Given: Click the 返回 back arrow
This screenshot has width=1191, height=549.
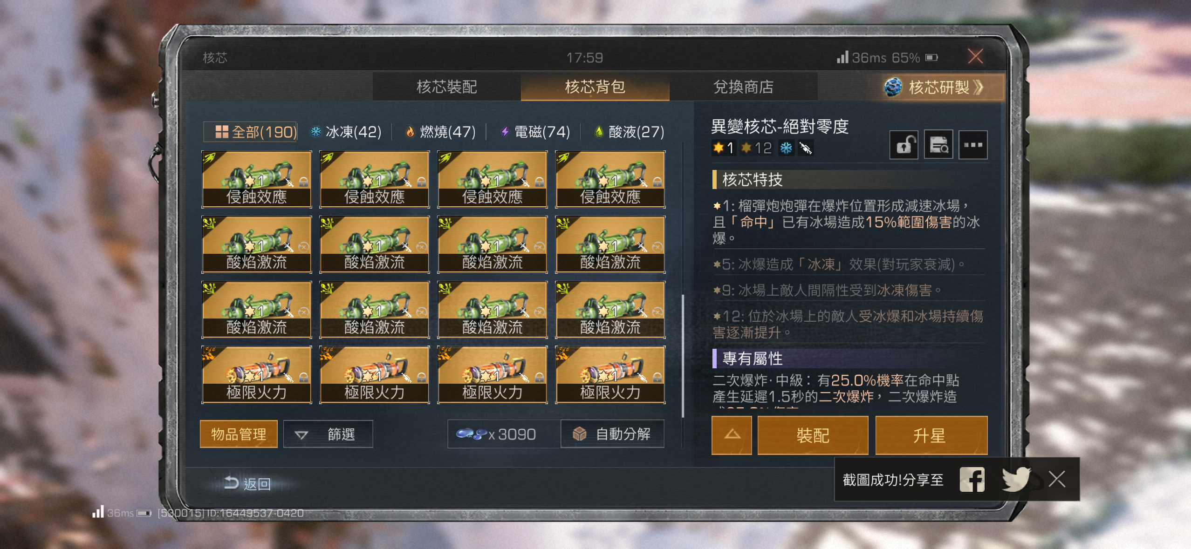Looking at the screenshot, I should point(247,484).
